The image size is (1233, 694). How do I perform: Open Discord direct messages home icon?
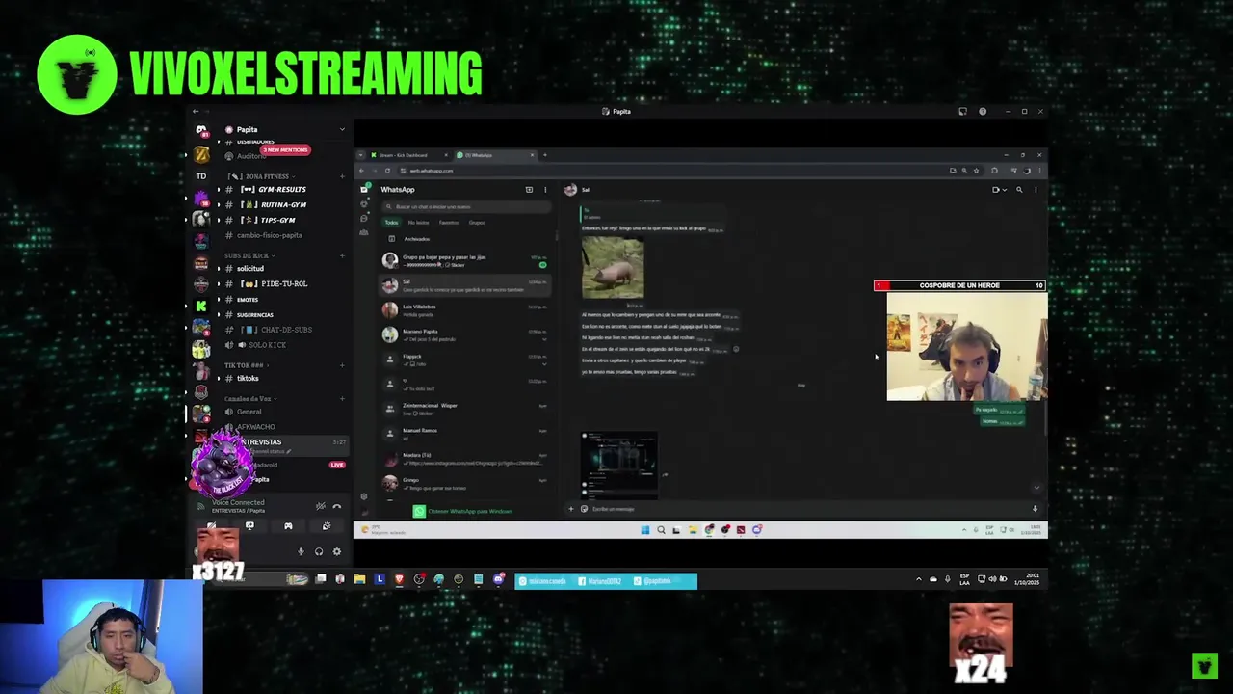(201, 130)
